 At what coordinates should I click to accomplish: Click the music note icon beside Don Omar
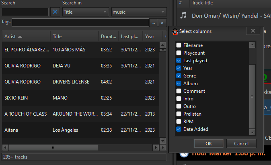click(183, 15)
